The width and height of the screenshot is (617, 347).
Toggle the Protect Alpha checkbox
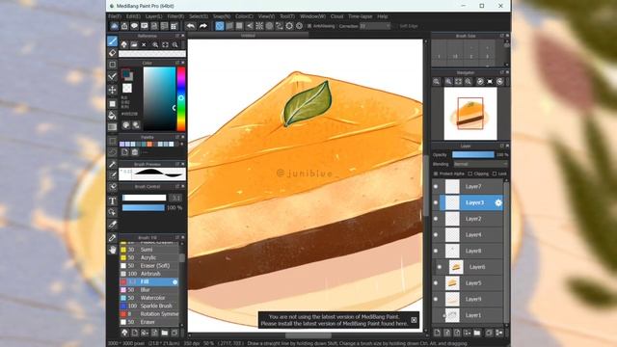point(436,173)
